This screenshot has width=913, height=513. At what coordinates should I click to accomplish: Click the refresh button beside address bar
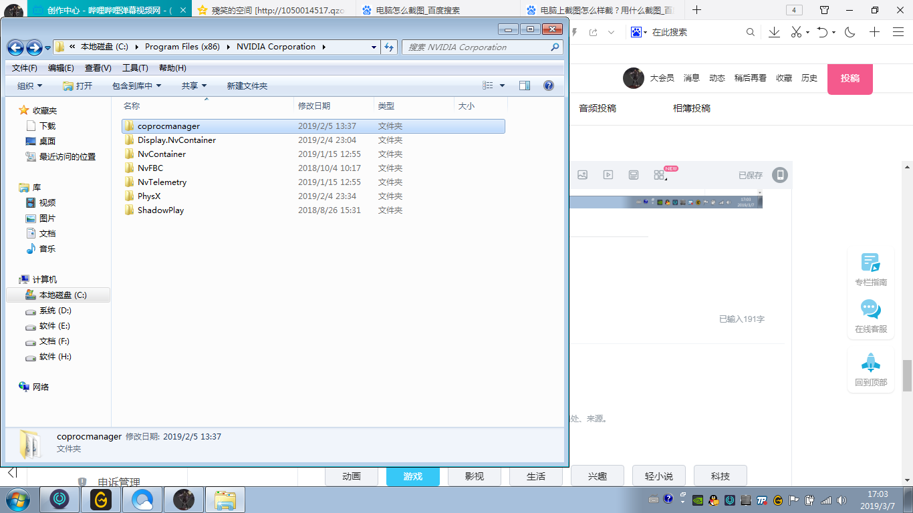[x=389, y=47]
